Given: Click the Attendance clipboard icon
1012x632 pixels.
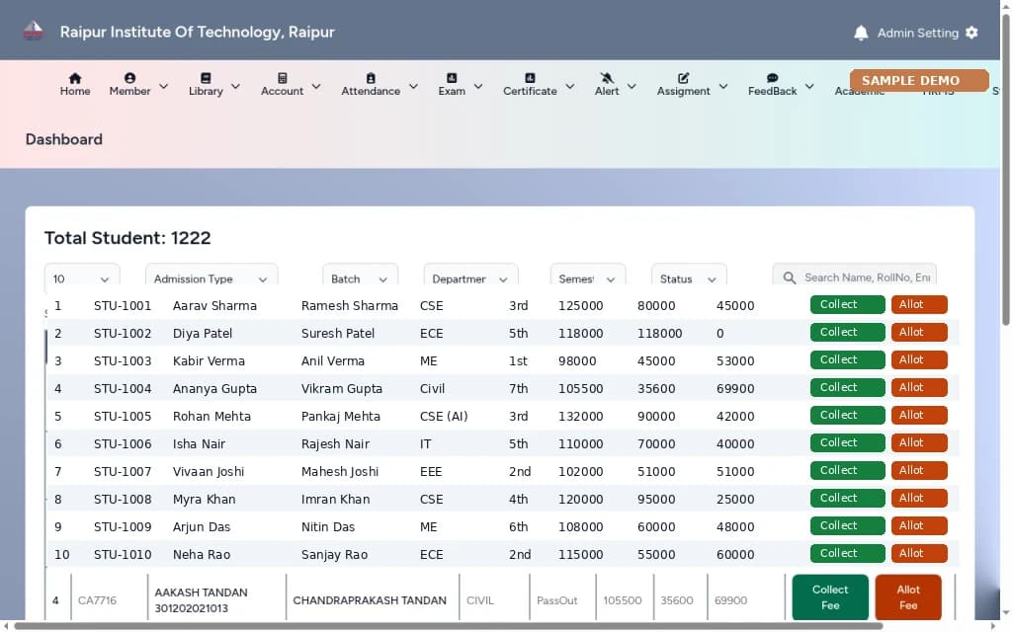Looking at the screenshot, I should click(x=371, y=78).
